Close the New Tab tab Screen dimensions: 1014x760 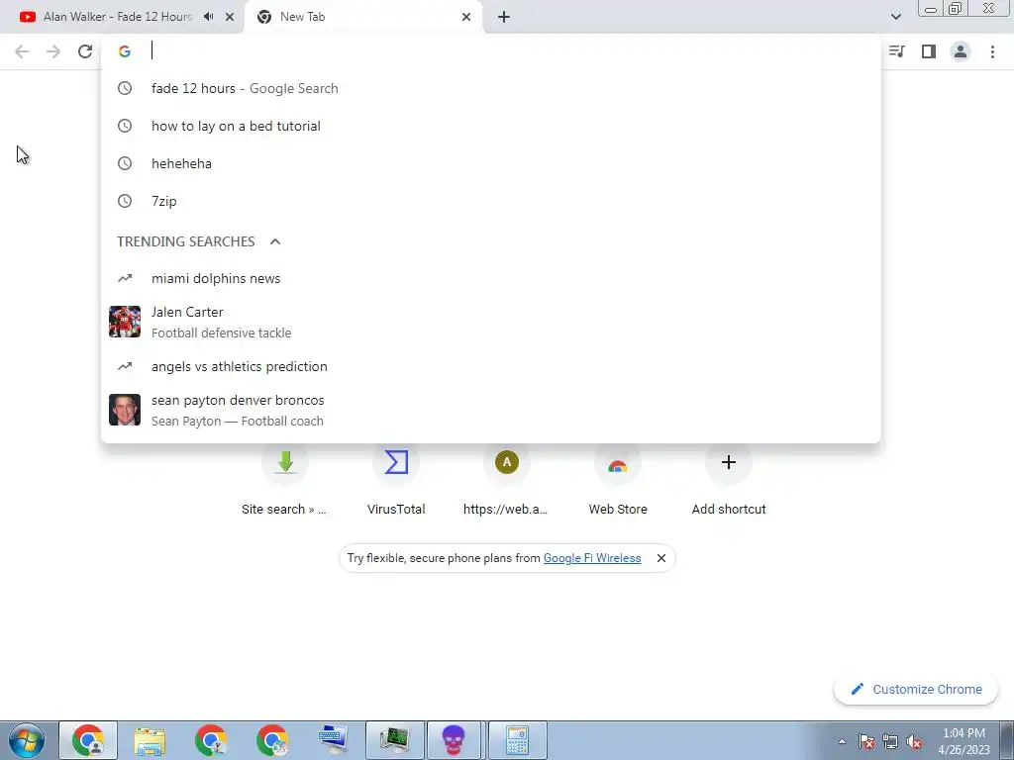click(466, 17)
